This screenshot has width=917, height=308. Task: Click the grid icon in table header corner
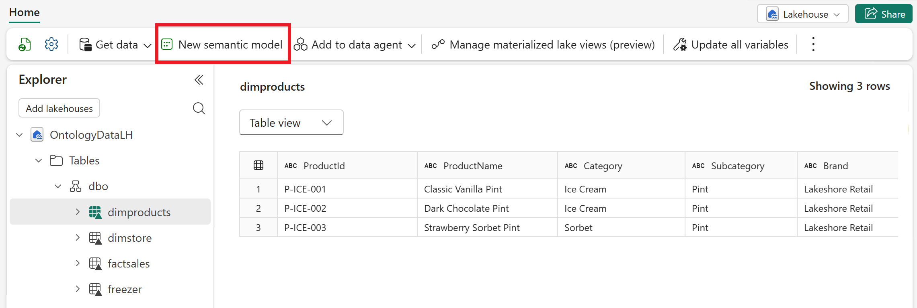[x=258, y=165]
